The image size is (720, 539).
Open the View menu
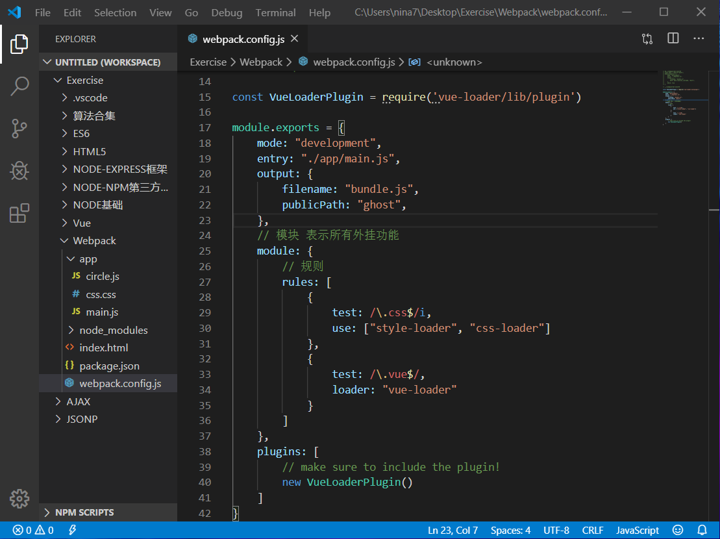[x=160, y=12]
